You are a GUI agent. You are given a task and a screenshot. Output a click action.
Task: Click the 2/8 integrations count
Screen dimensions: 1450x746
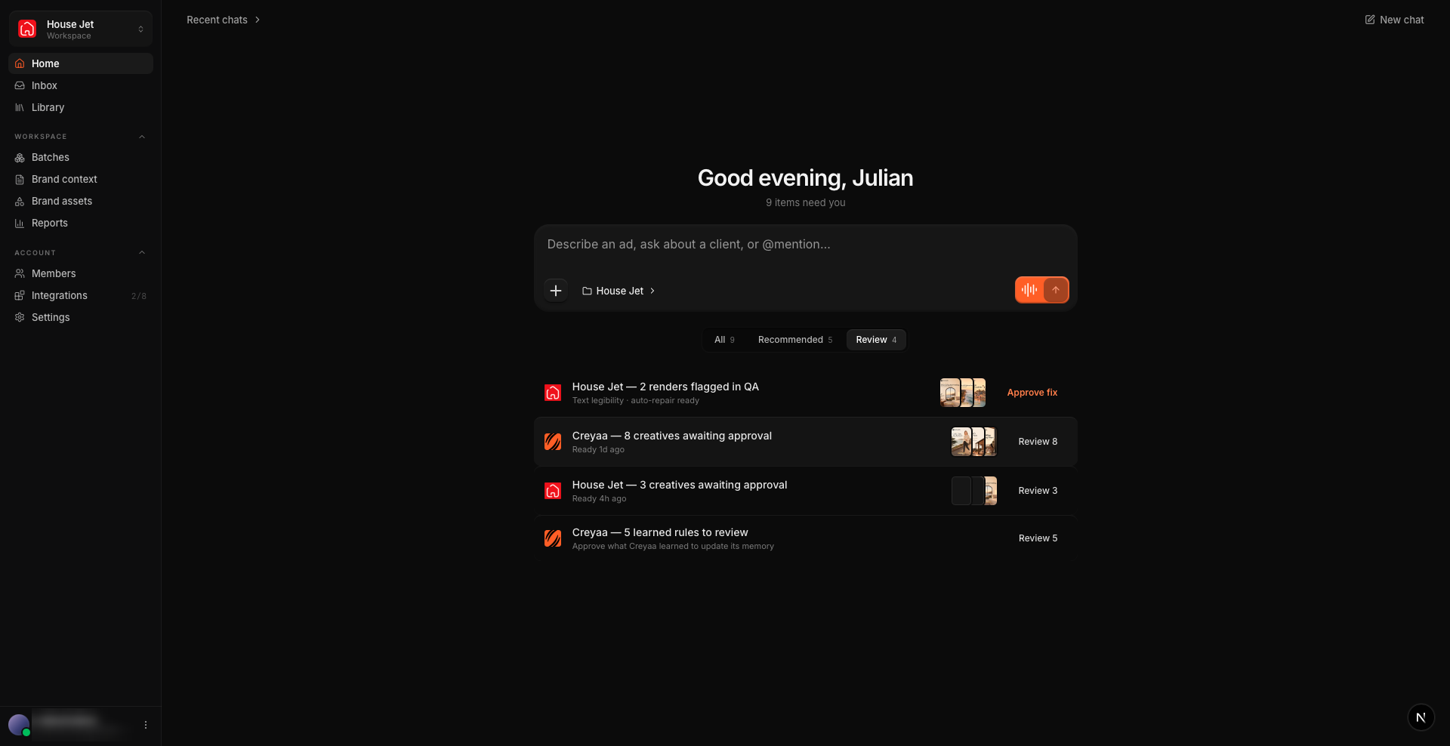139,296
